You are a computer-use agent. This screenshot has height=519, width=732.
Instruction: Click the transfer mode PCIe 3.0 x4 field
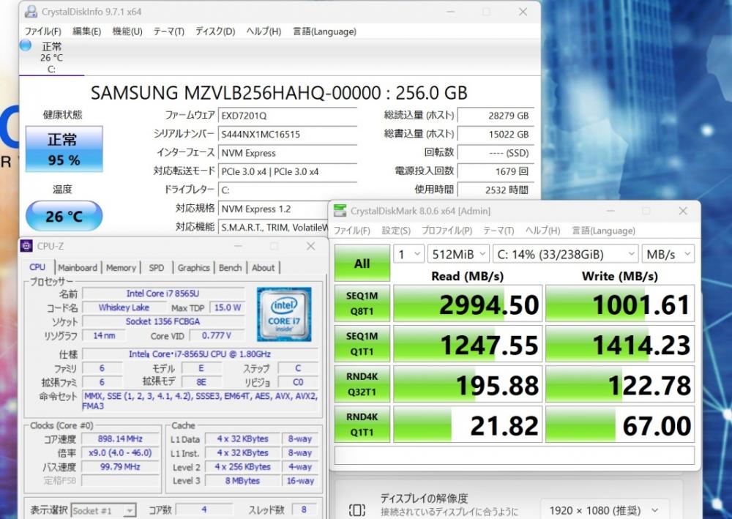(288, 171)
